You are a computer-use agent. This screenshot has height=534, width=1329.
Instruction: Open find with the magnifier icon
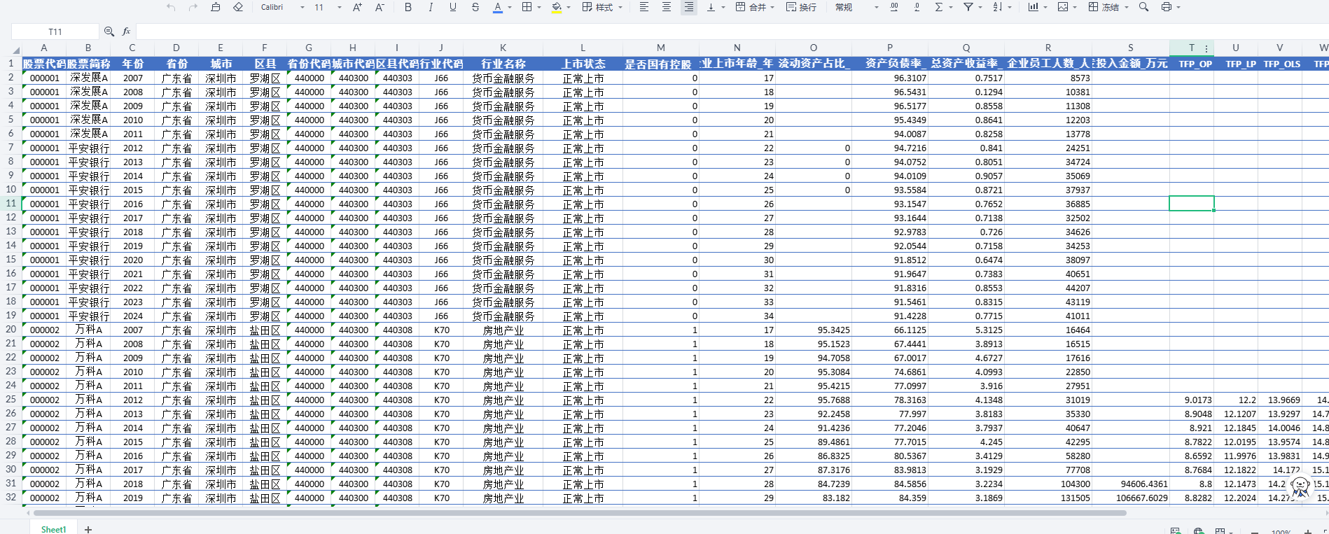pos(1143,7)
